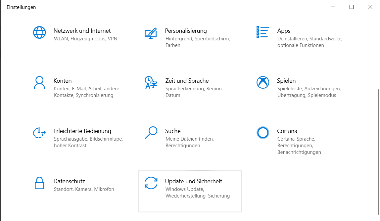Click the Zeit und Sprache icon
Screen dimensions: 380x221
click(151, 82)
